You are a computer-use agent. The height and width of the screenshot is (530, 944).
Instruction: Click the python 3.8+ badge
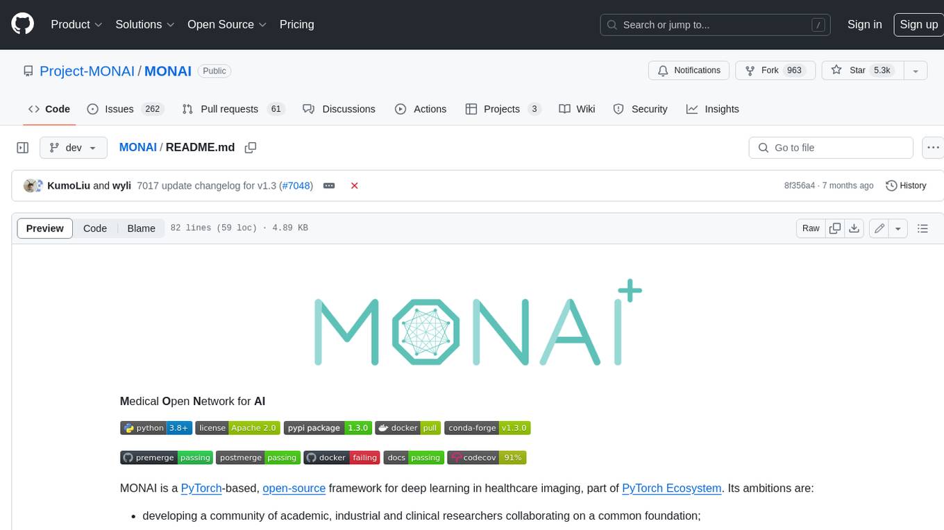pos(156,428)
